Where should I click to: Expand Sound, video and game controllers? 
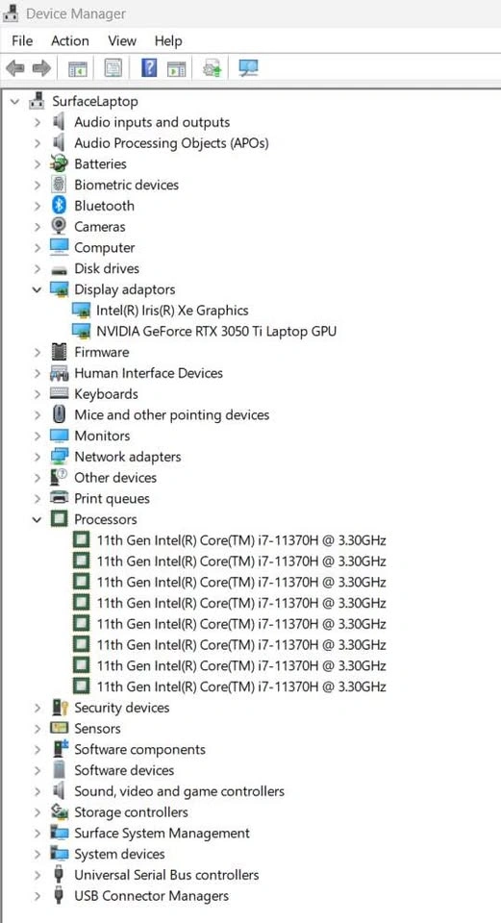point(38,791)
